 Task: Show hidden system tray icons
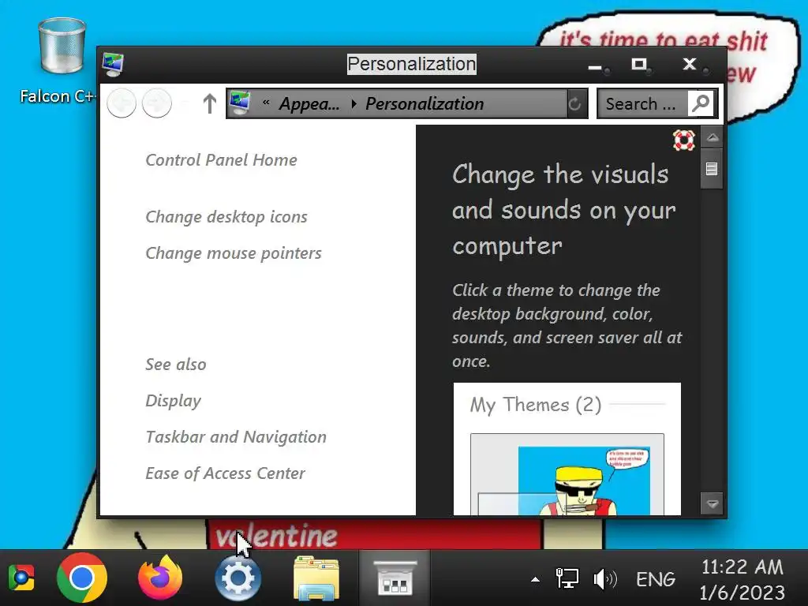point(536,580)
